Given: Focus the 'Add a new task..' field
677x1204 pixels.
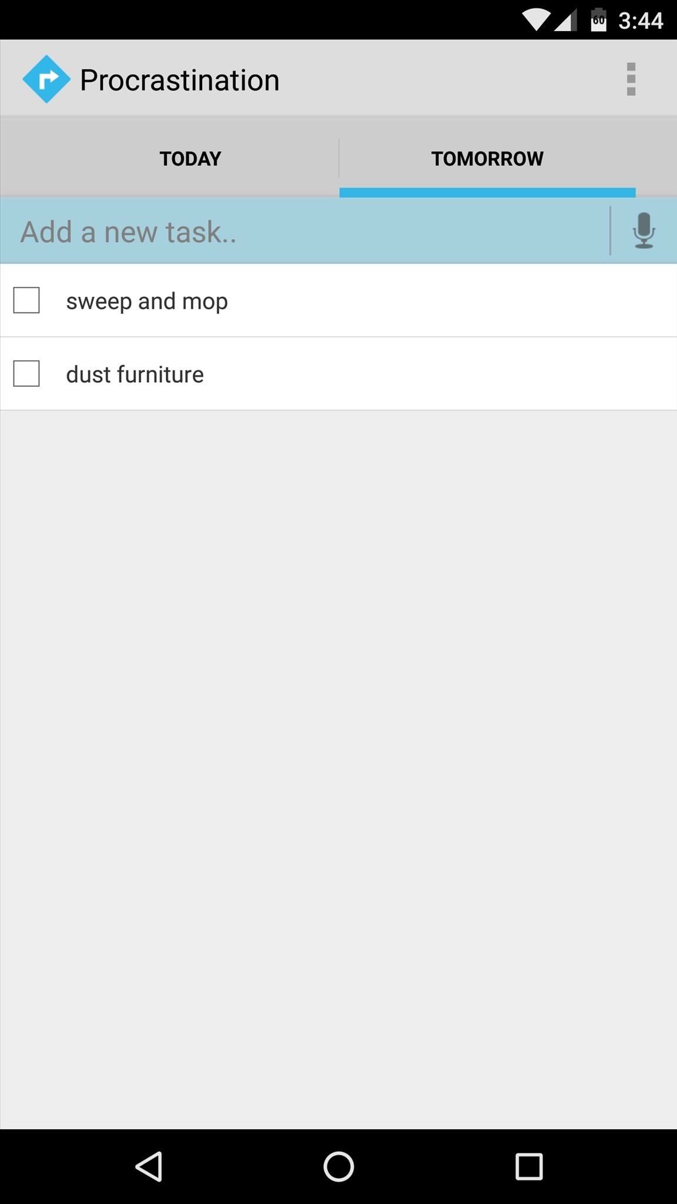Looking at the screenshot, I should pos(304,231).
